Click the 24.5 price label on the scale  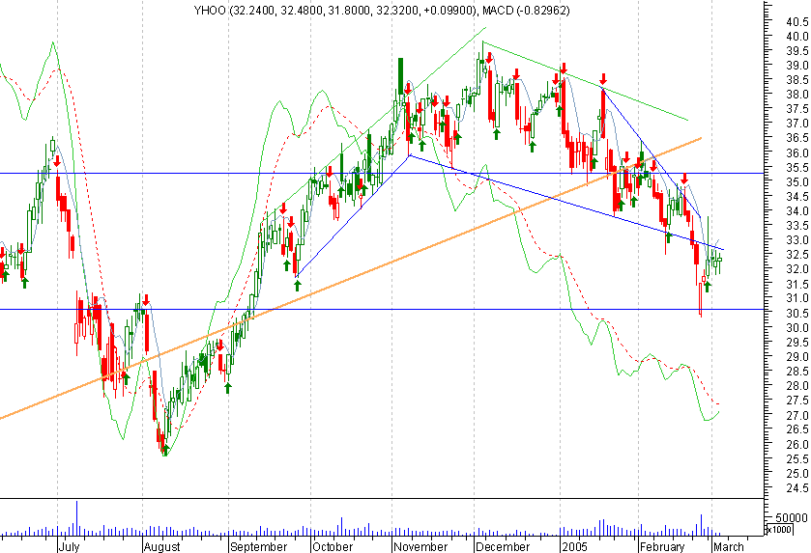(x=797, y=488)
